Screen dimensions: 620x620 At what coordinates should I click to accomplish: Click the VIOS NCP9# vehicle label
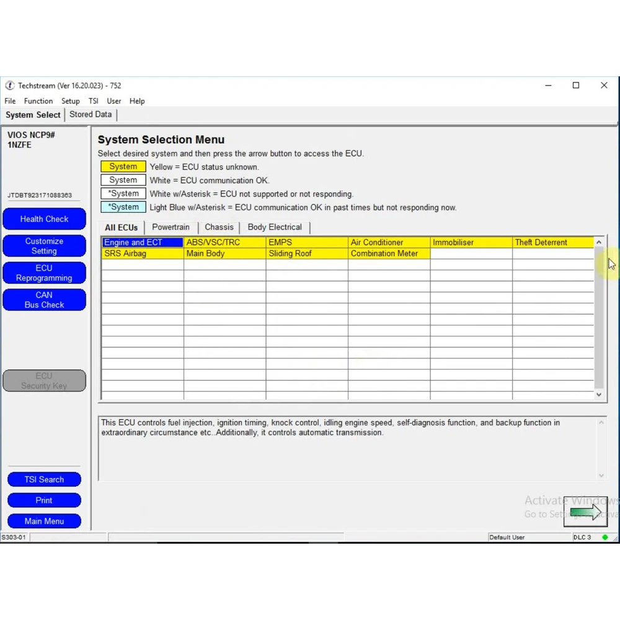(31, 135)
